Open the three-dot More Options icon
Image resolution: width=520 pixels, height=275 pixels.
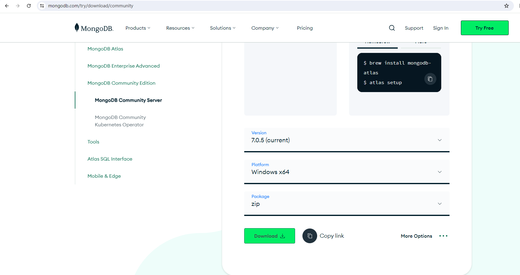point(443,236)
